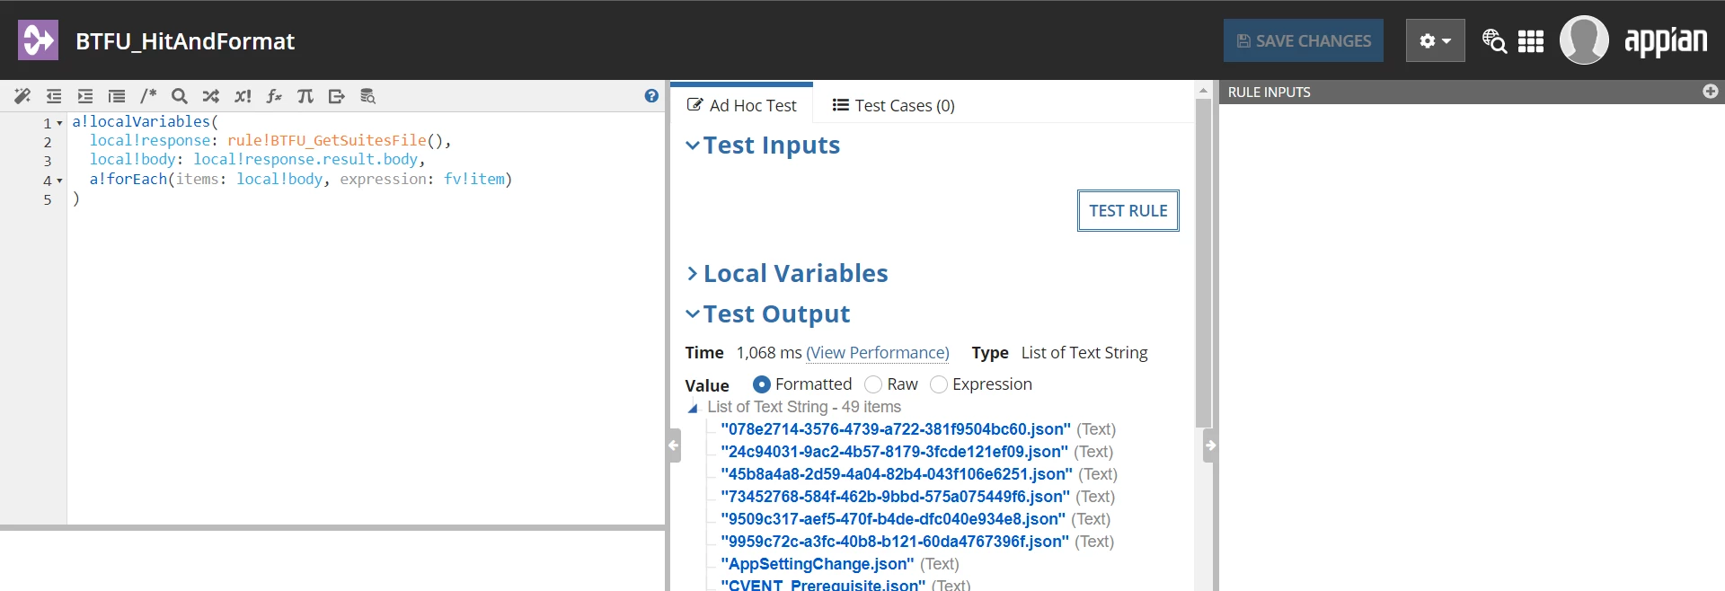Select the Raw value radio button
1725x591 pixels.
873,384
